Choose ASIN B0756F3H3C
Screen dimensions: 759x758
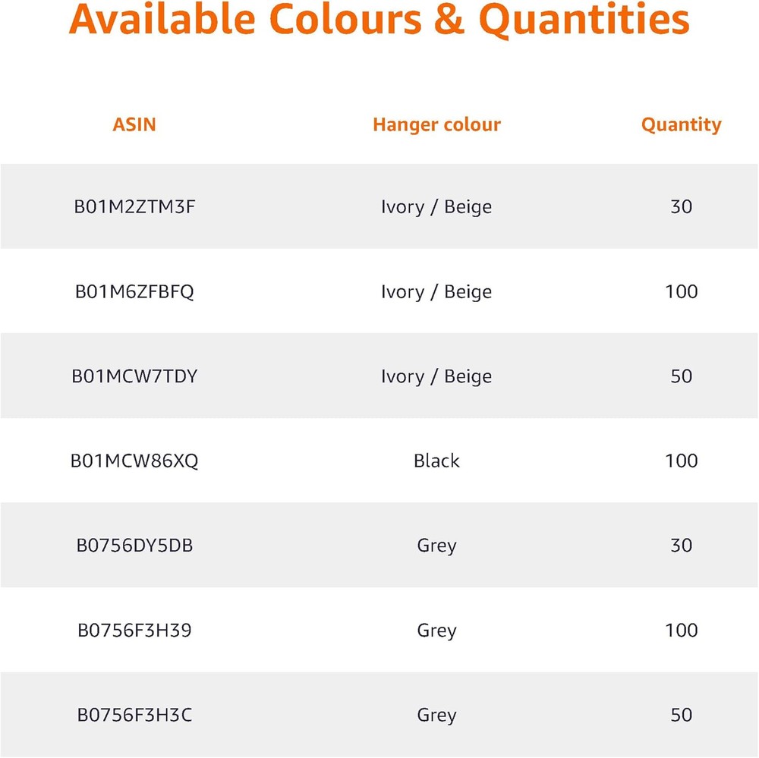(x=134, y=715)
